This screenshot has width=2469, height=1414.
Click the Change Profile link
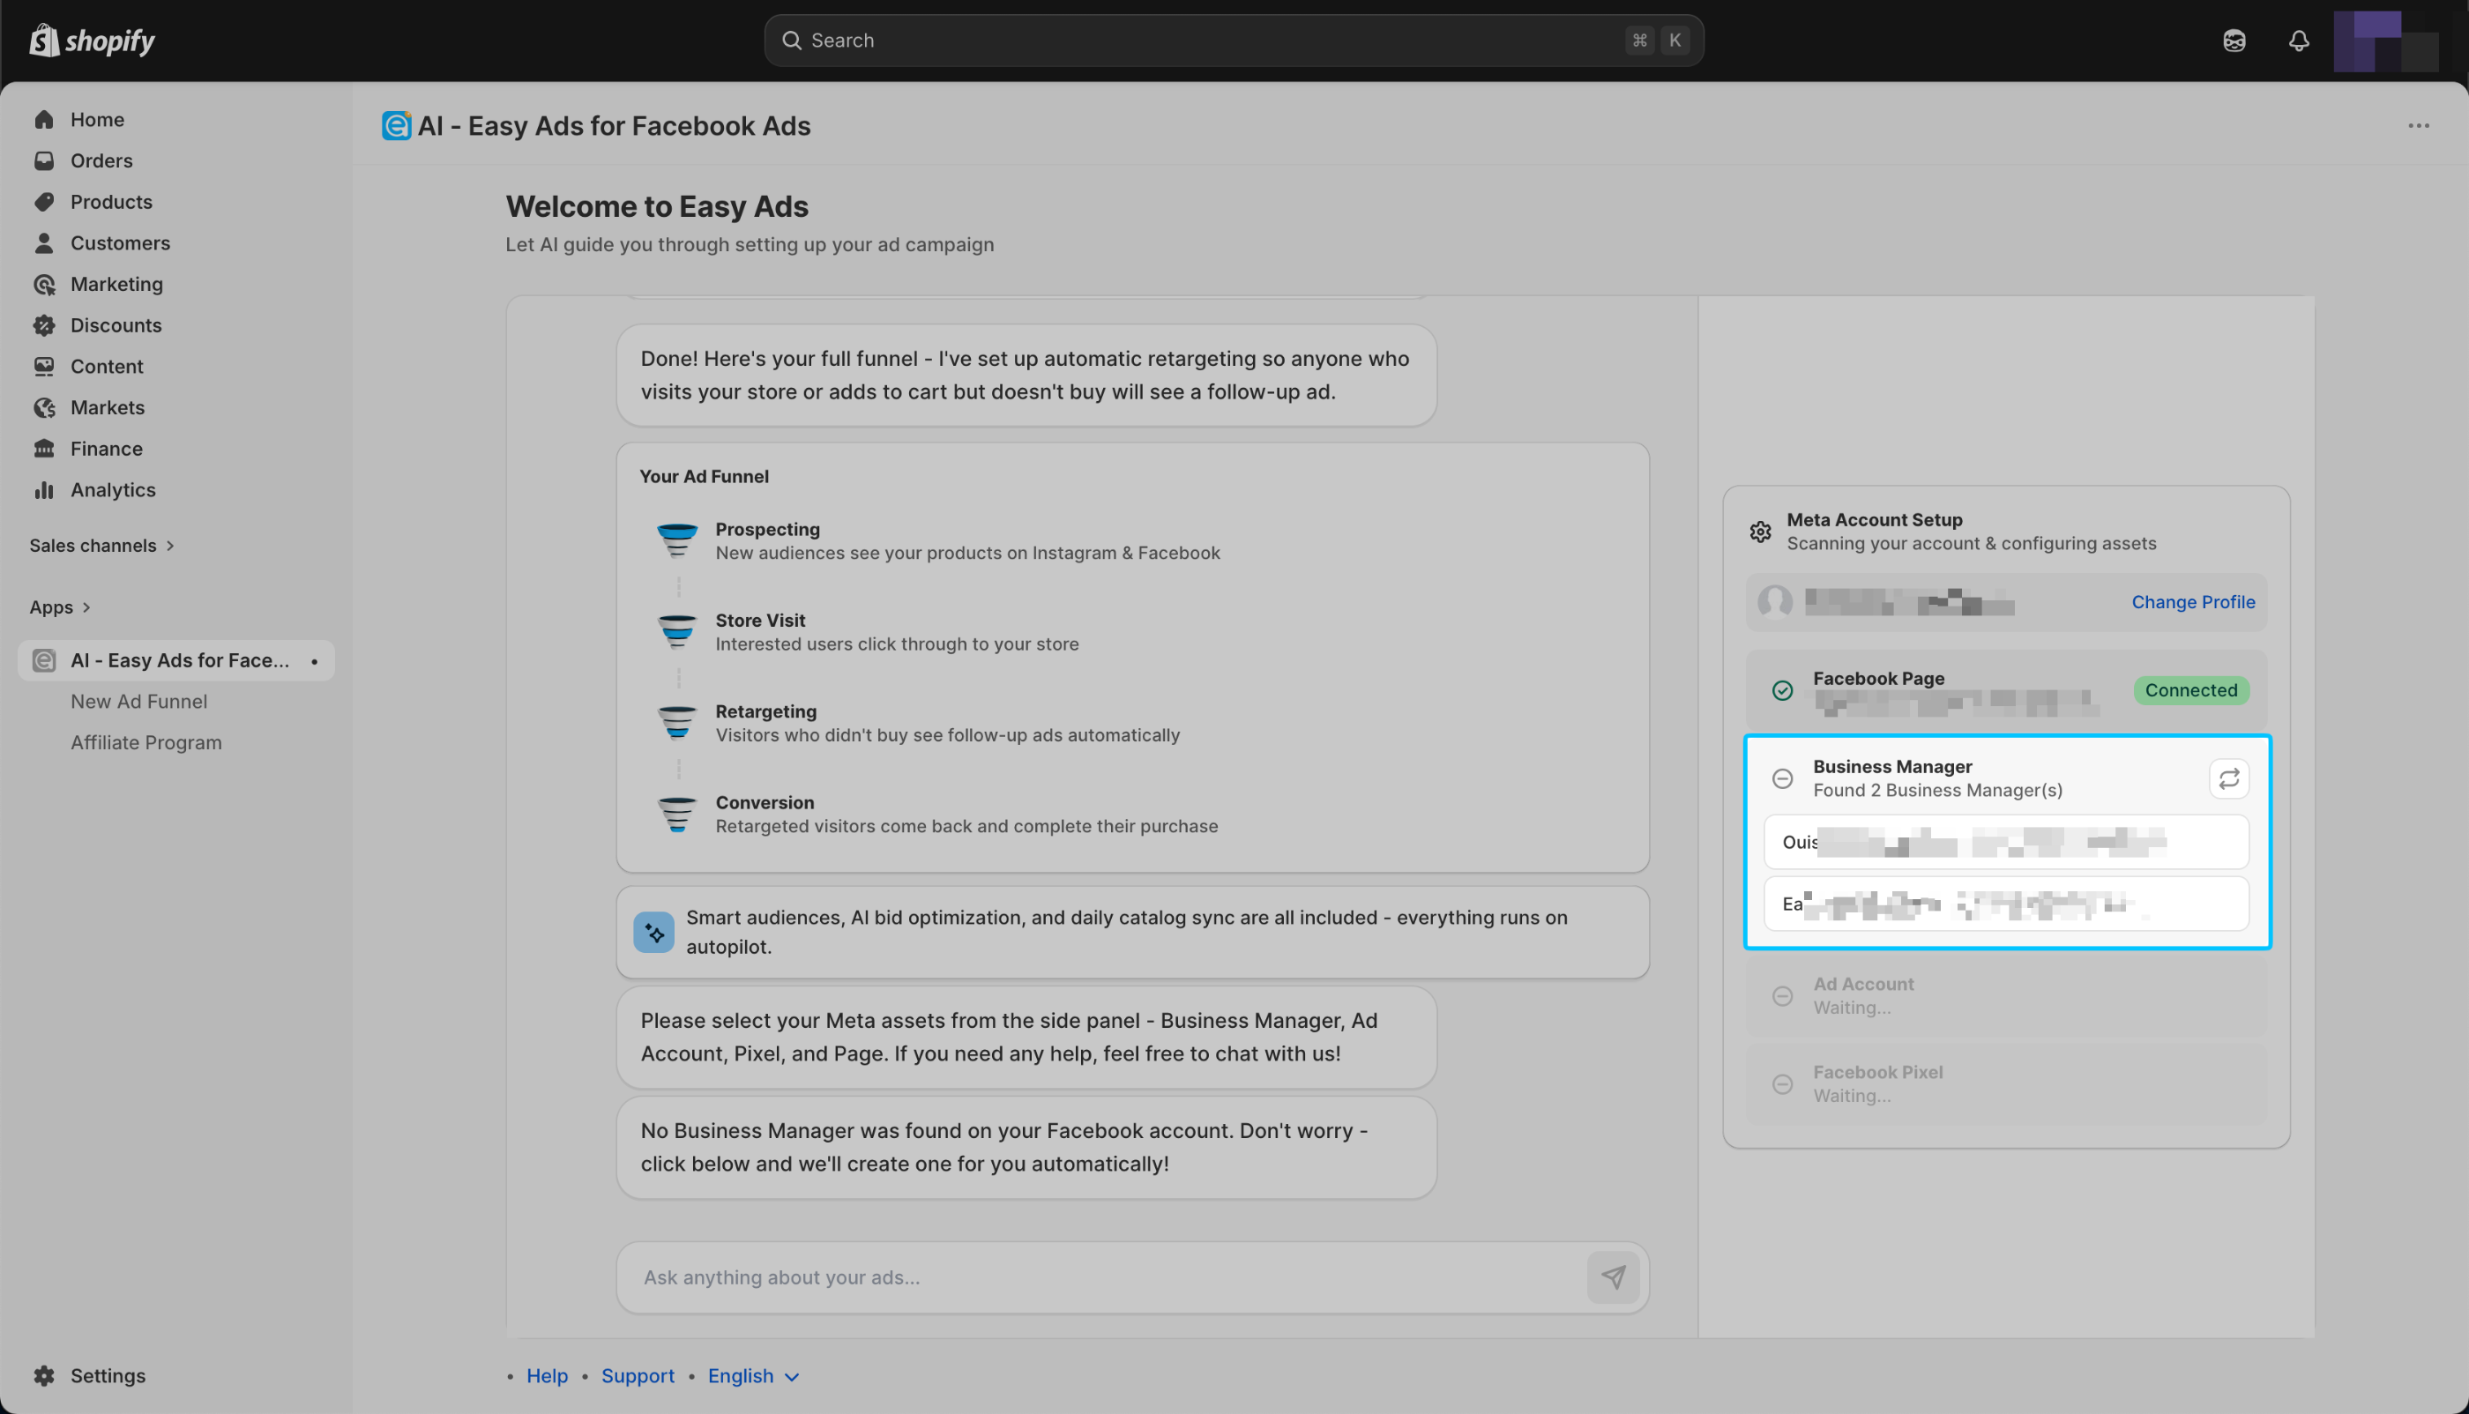point(2192,602)
